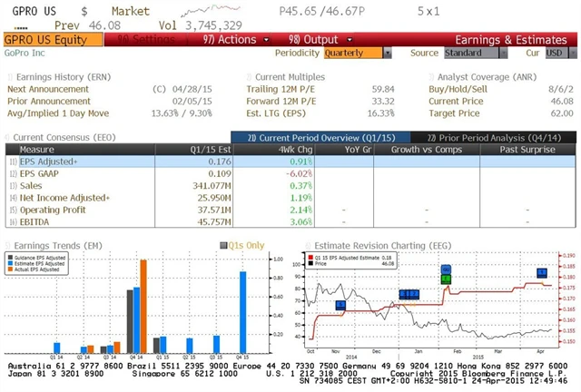
Task: Open Earnings History (ERN) section icon
Action: 8,78
